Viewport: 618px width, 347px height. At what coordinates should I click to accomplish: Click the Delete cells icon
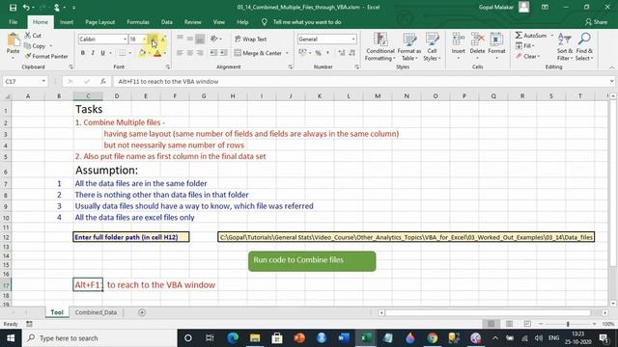(x=477, y=40)
